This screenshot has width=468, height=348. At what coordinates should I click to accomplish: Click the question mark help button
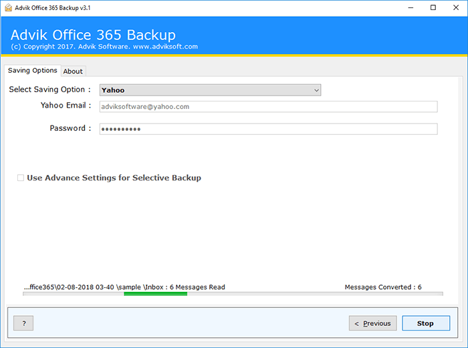tap(23, 323)
